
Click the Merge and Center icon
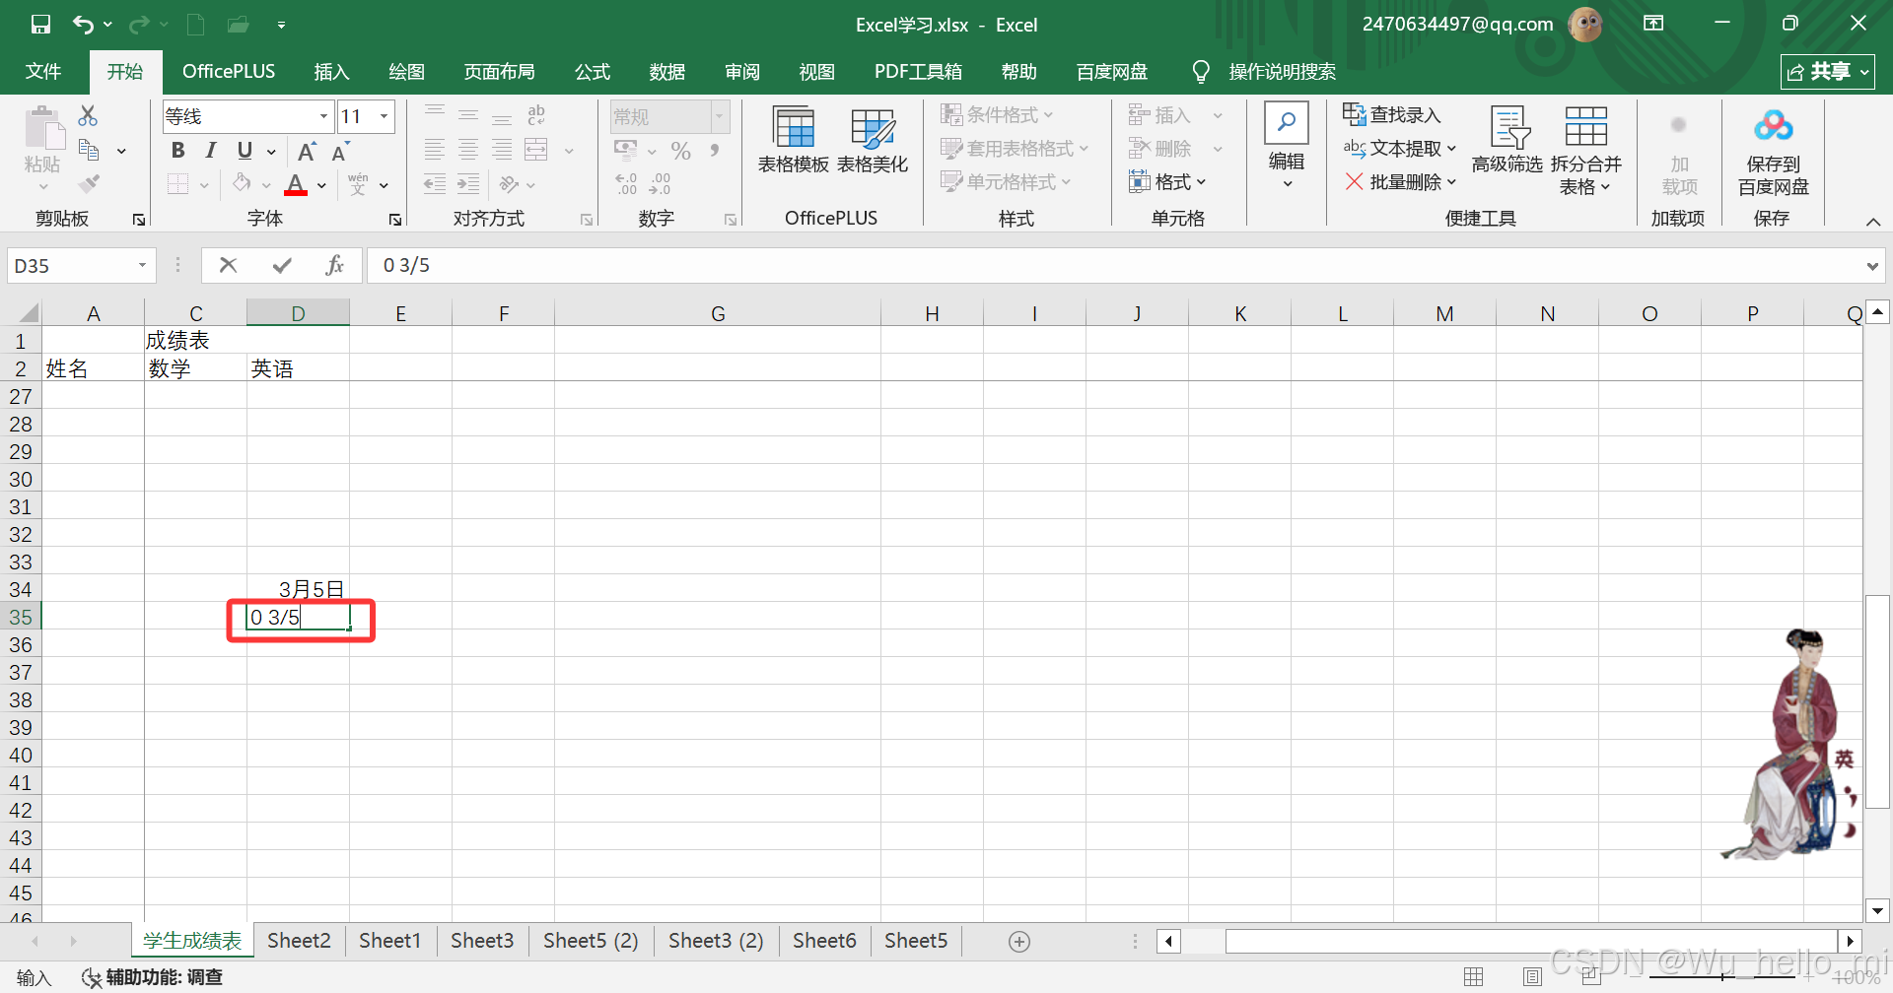tap(536, 150)
